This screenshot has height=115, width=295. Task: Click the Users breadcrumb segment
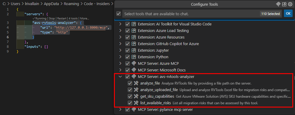tap(15, 4)
